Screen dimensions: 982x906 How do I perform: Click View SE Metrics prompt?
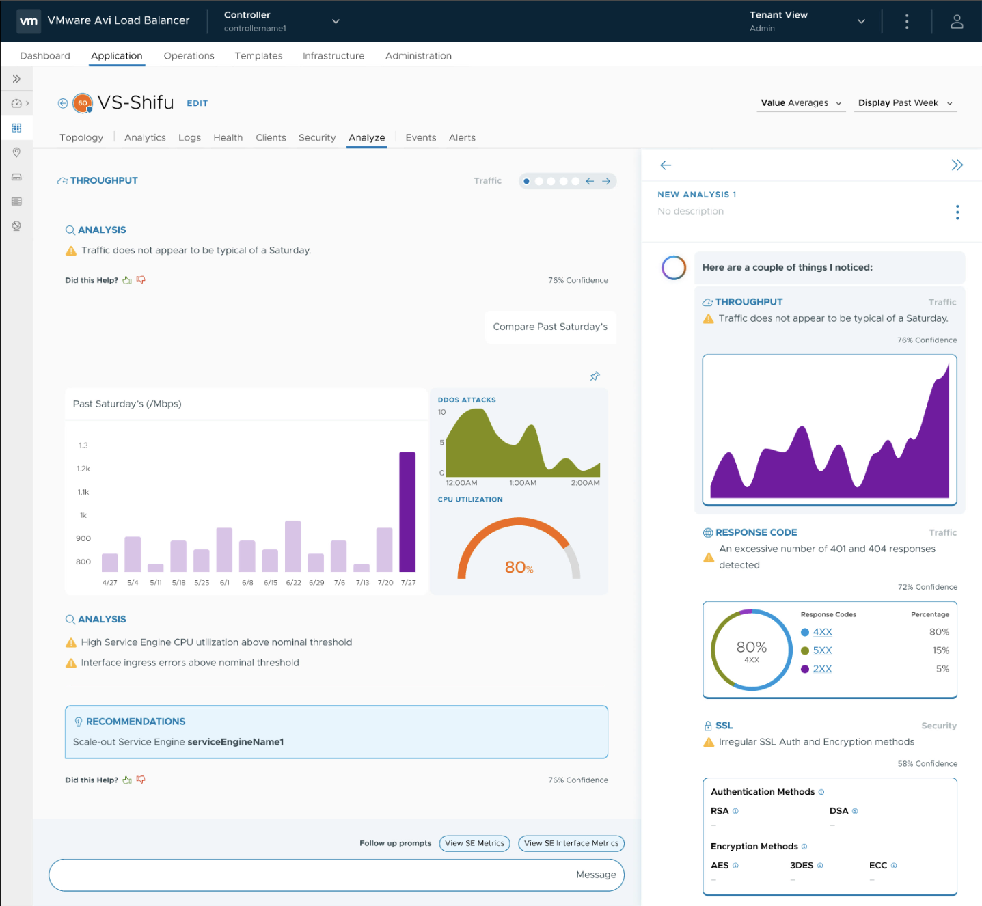point(475,843)
